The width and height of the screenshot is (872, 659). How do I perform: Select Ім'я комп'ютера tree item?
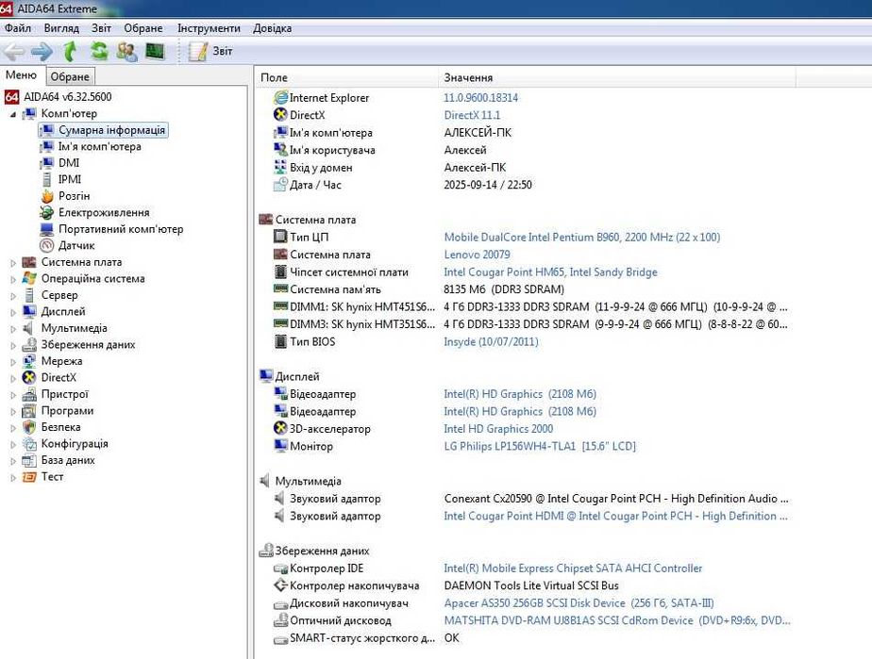[x=91, y=147]
